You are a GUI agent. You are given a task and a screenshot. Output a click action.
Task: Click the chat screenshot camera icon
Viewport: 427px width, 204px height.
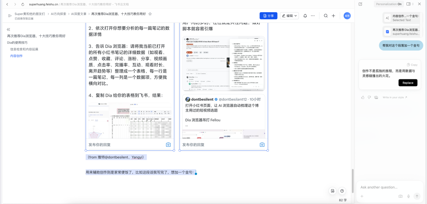pos(400,196)
